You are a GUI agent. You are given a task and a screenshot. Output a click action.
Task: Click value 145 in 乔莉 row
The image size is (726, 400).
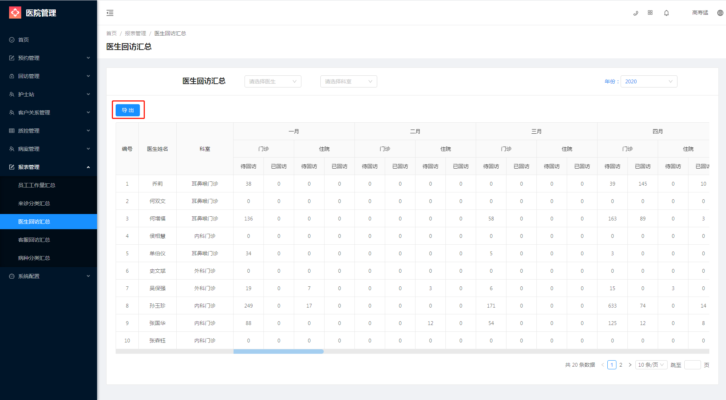click(x=643, y=184)
